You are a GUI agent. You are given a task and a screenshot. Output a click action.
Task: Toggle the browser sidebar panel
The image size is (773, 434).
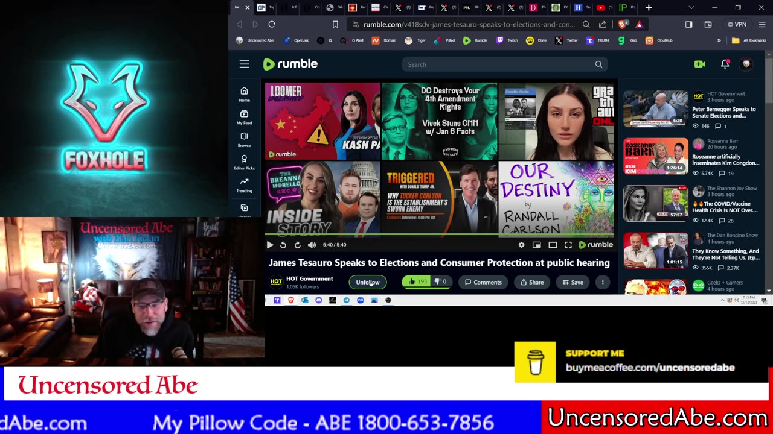688,24
